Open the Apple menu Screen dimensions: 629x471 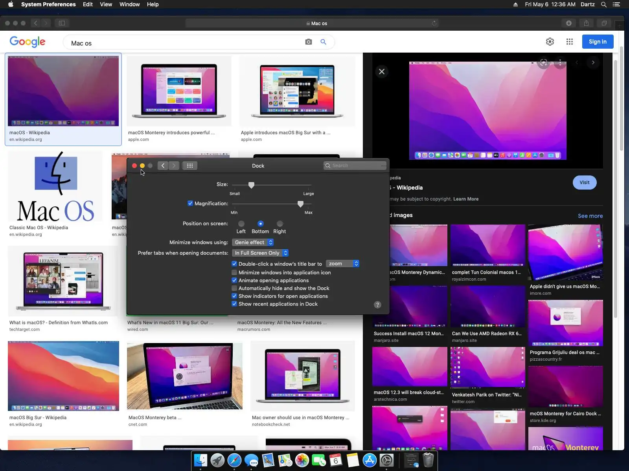pyautogui.click(x=11, y=5)
